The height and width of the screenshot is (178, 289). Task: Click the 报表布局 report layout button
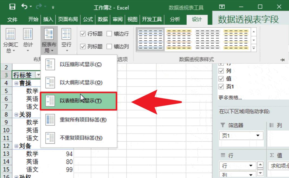click(x=49, y=40)
